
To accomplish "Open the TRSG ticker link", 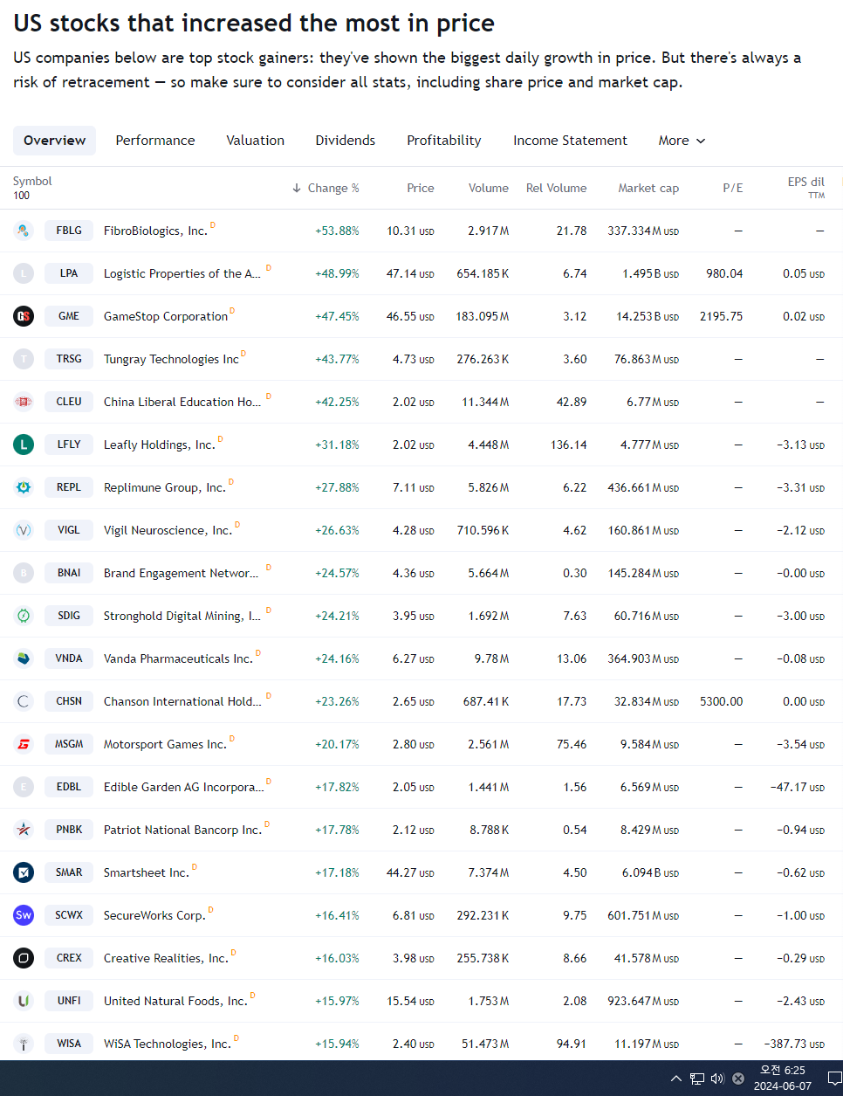I will coord(69,359).
